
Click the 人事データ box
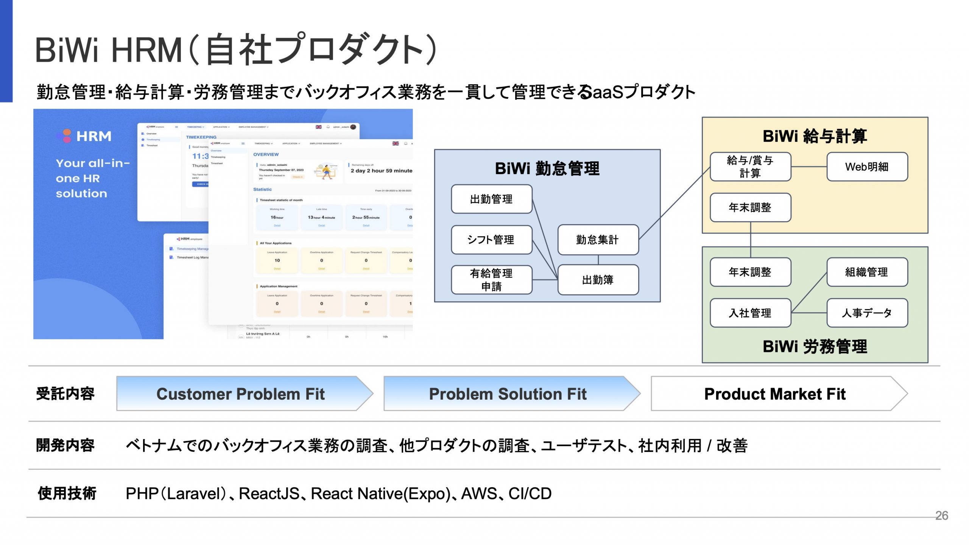tap(867, 313)
